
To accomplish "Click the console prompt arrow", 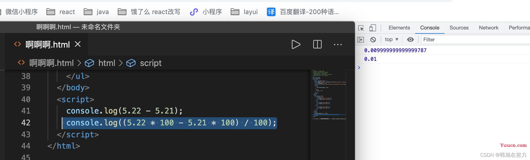I will coord(359,68).
